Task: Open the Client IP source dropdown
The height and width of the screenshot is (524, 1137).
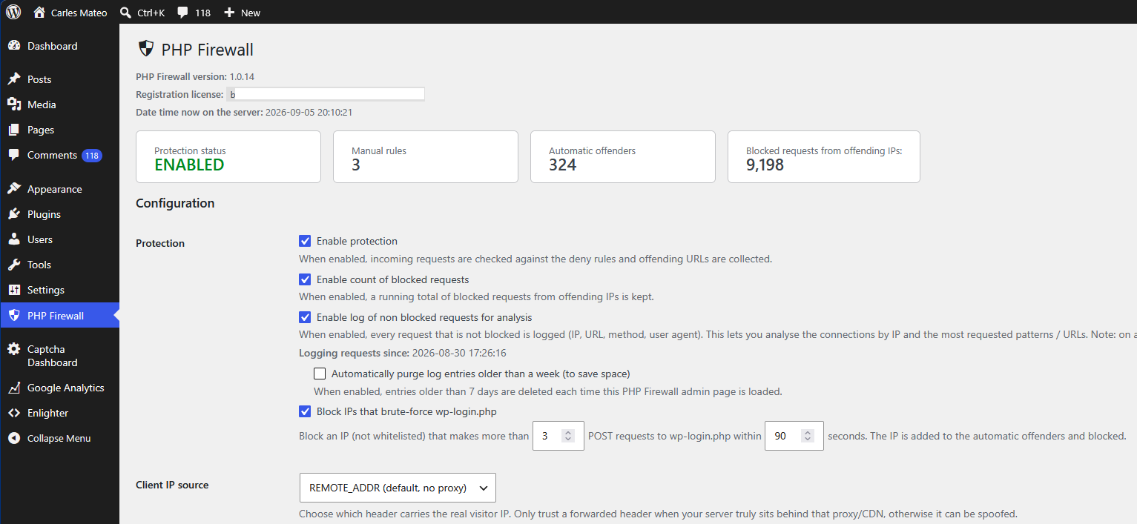Action: point(398,488)
